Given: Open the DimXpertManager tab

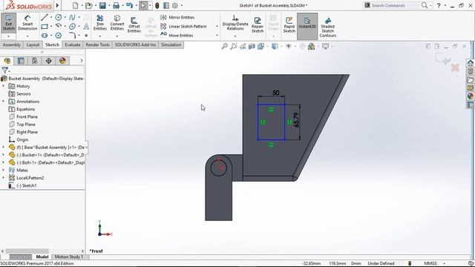Looking at the screenshot, I should [x=49, y=61].
